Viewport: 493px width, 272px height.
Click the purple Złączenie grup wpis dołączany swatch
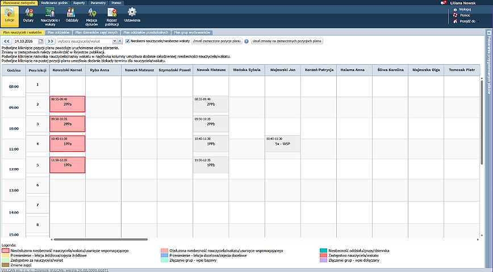point(324,261)
